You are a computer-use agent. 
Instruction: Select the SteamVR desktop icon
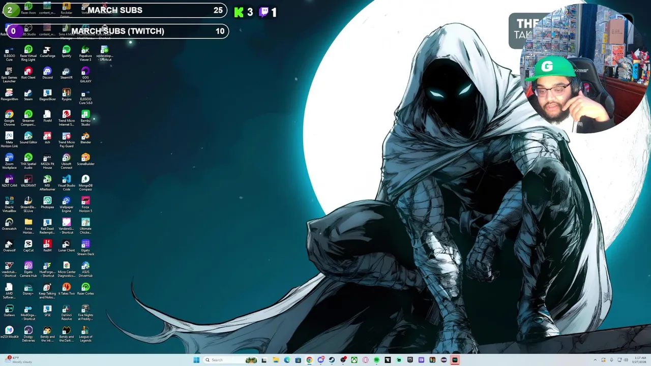click(x=67, y=74)
